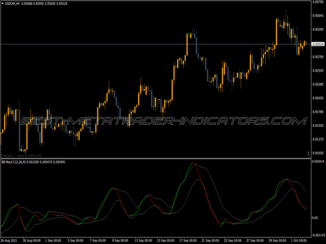Click the BB Macd (12,26,9) indicator label
This screenshot has height=244, width=326.
point(14,162)
